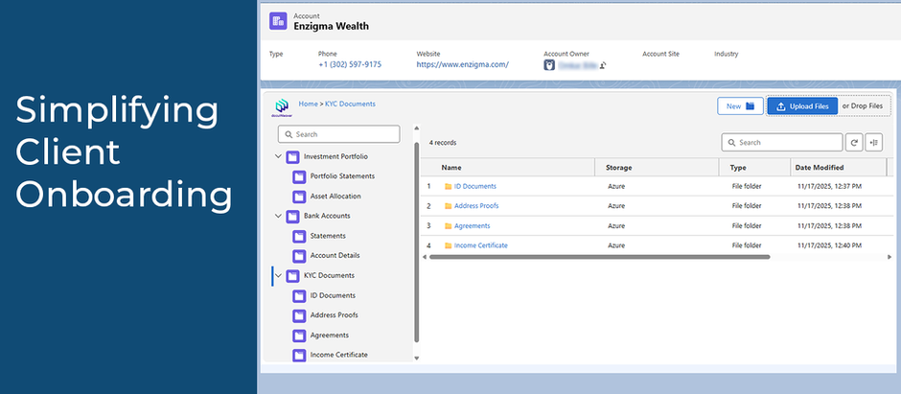
Task: Click row number 2 in the table
Action: coord(428,206)
